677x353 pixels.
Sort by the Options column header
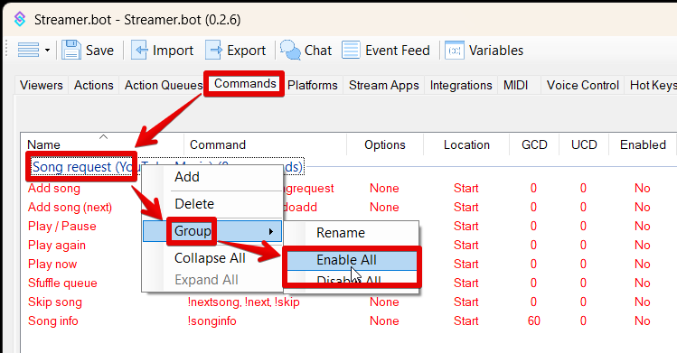pyautogui.click(x=385, y=144)
